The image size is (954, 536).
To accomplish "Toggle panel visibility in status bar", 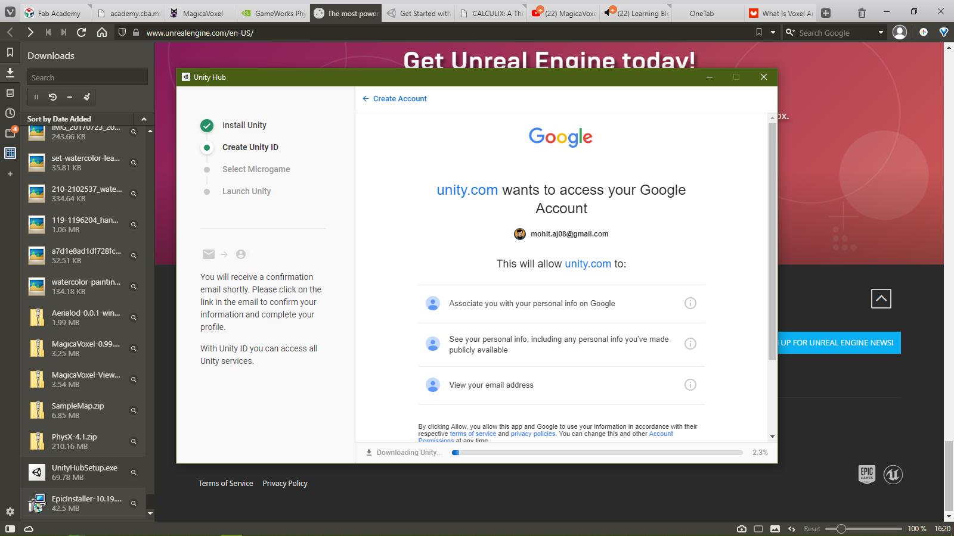I will click(x=10, y=529).
